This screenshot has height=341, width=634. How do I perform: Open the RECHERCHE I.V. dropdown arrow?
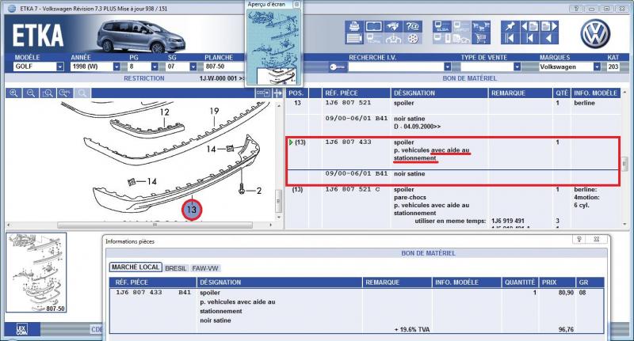coord(447,66)
